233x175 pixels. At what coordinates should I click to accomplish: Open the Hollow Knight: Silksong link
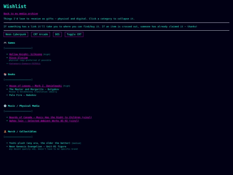click(x=25, y=54)
